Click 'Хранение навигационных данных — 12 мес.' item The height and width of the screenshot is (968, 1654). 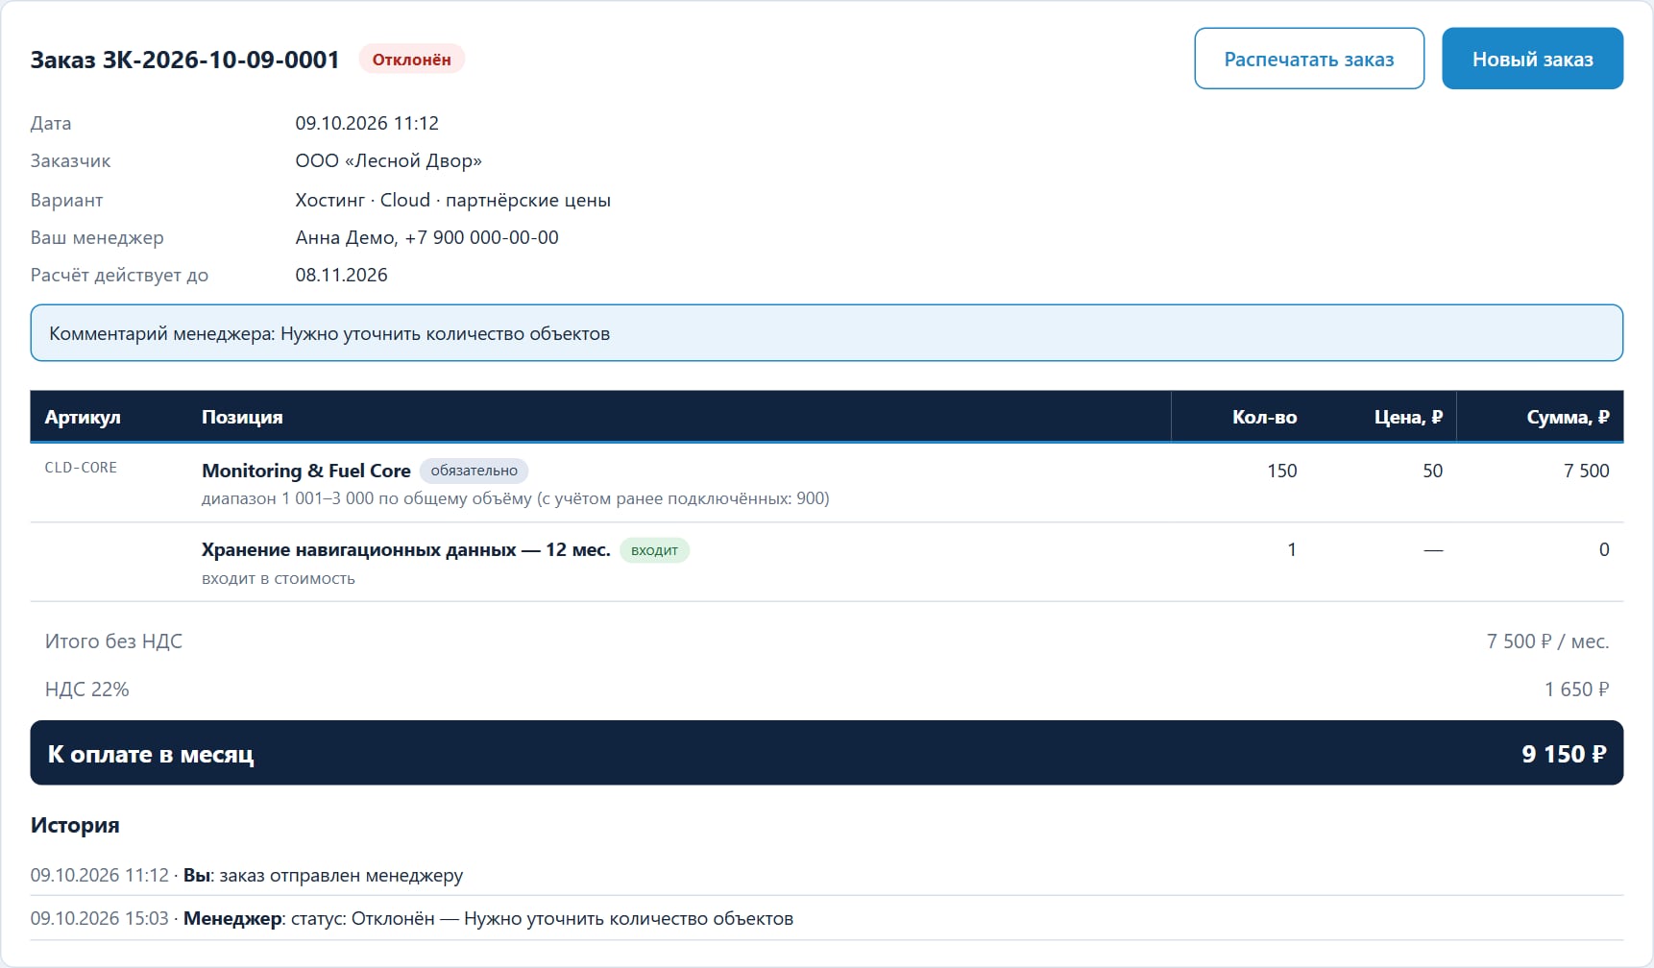(x=406, y=550)
